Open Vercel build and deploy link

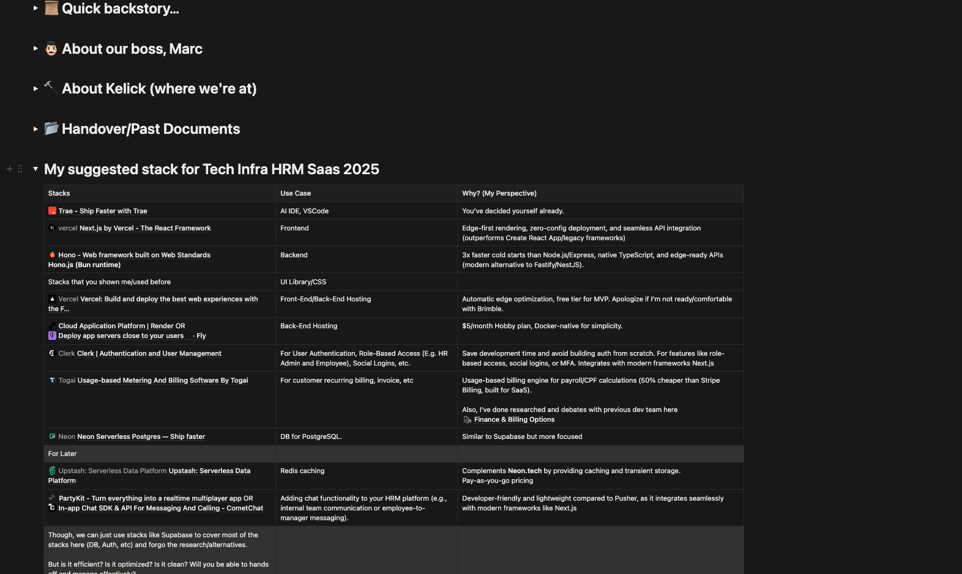[169, 299]
